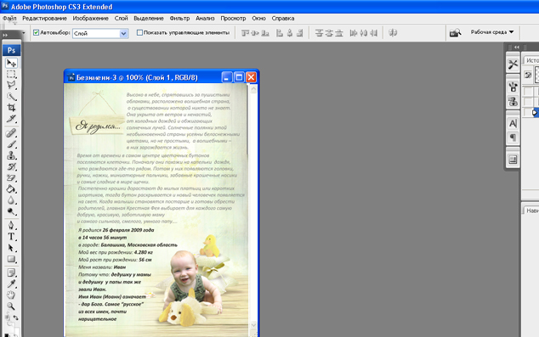This screenshot has width=539, height=337.
Task: Click the document vertical scrollbar down arrow
Action: [x=253, y=324]
